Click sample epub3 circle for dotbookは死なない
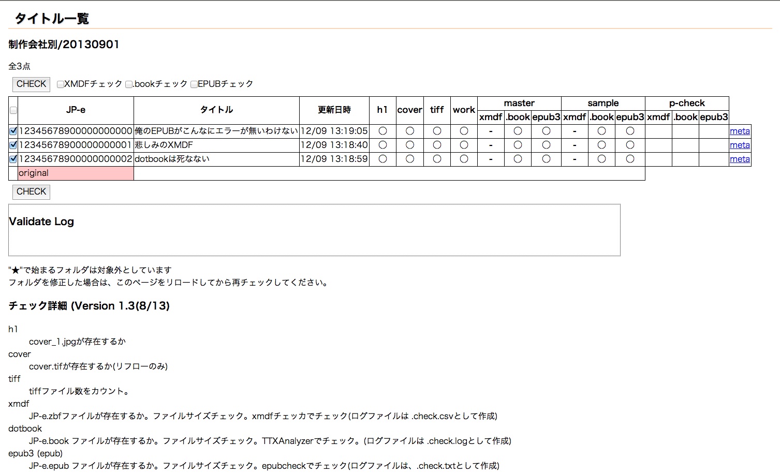This screenshot has width=780, height=473. tap(630, 159)
